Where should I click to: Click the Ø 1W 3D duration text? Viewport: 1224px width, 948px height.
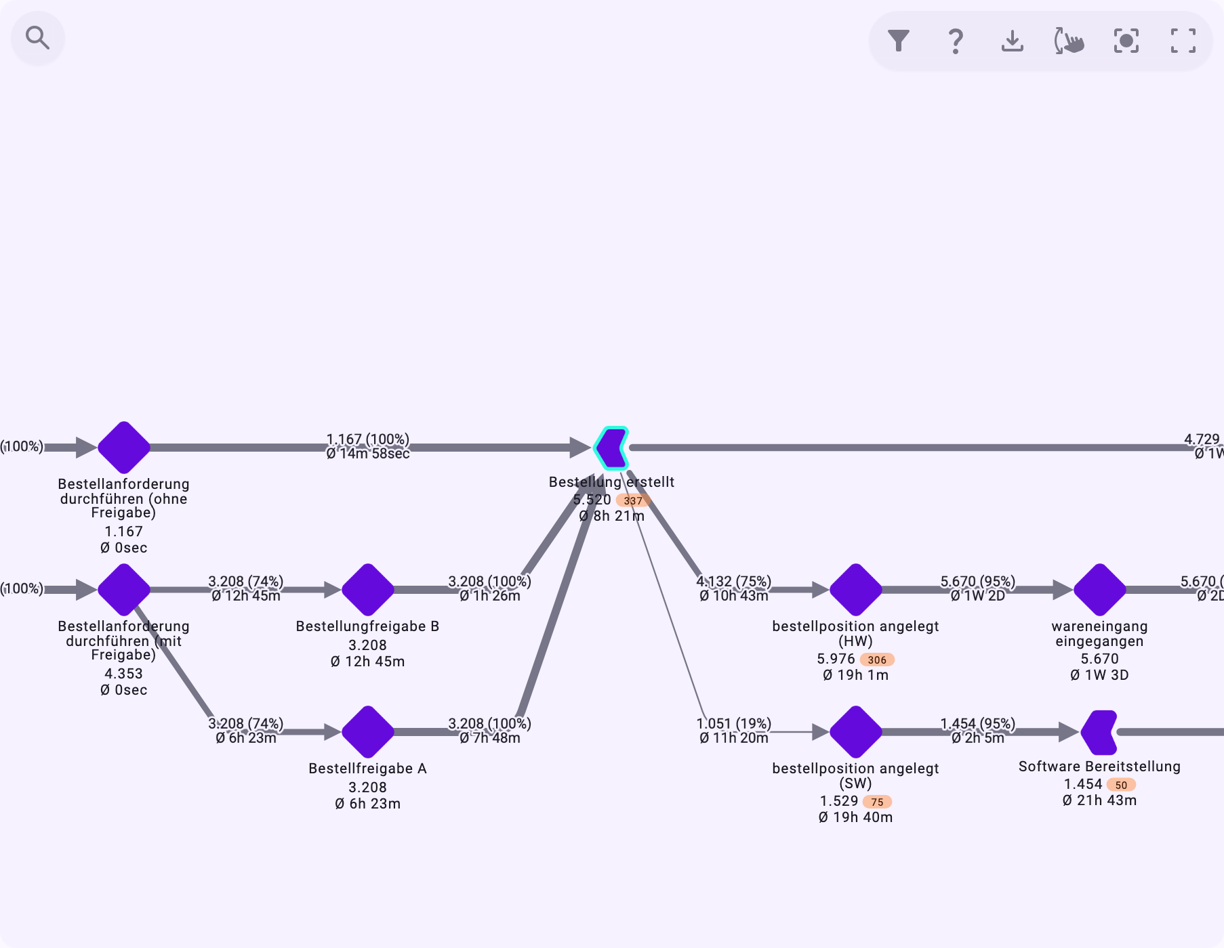coord(1100,675)
